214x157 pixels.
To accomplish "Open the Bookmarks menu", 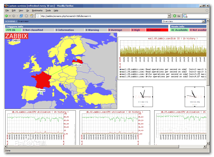I will click(37, 10).
